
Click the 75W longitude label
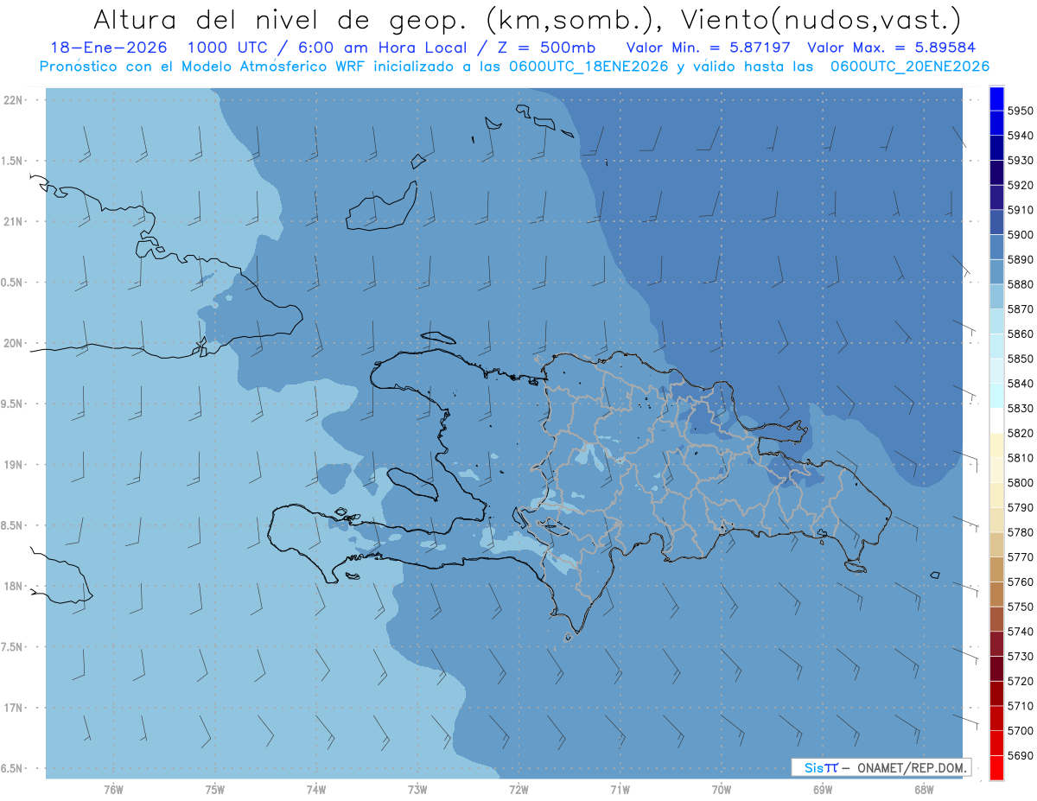click(x=214, y=790)
